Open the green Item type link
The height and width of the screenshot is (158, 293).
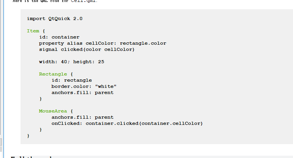(x=33, y=31)
